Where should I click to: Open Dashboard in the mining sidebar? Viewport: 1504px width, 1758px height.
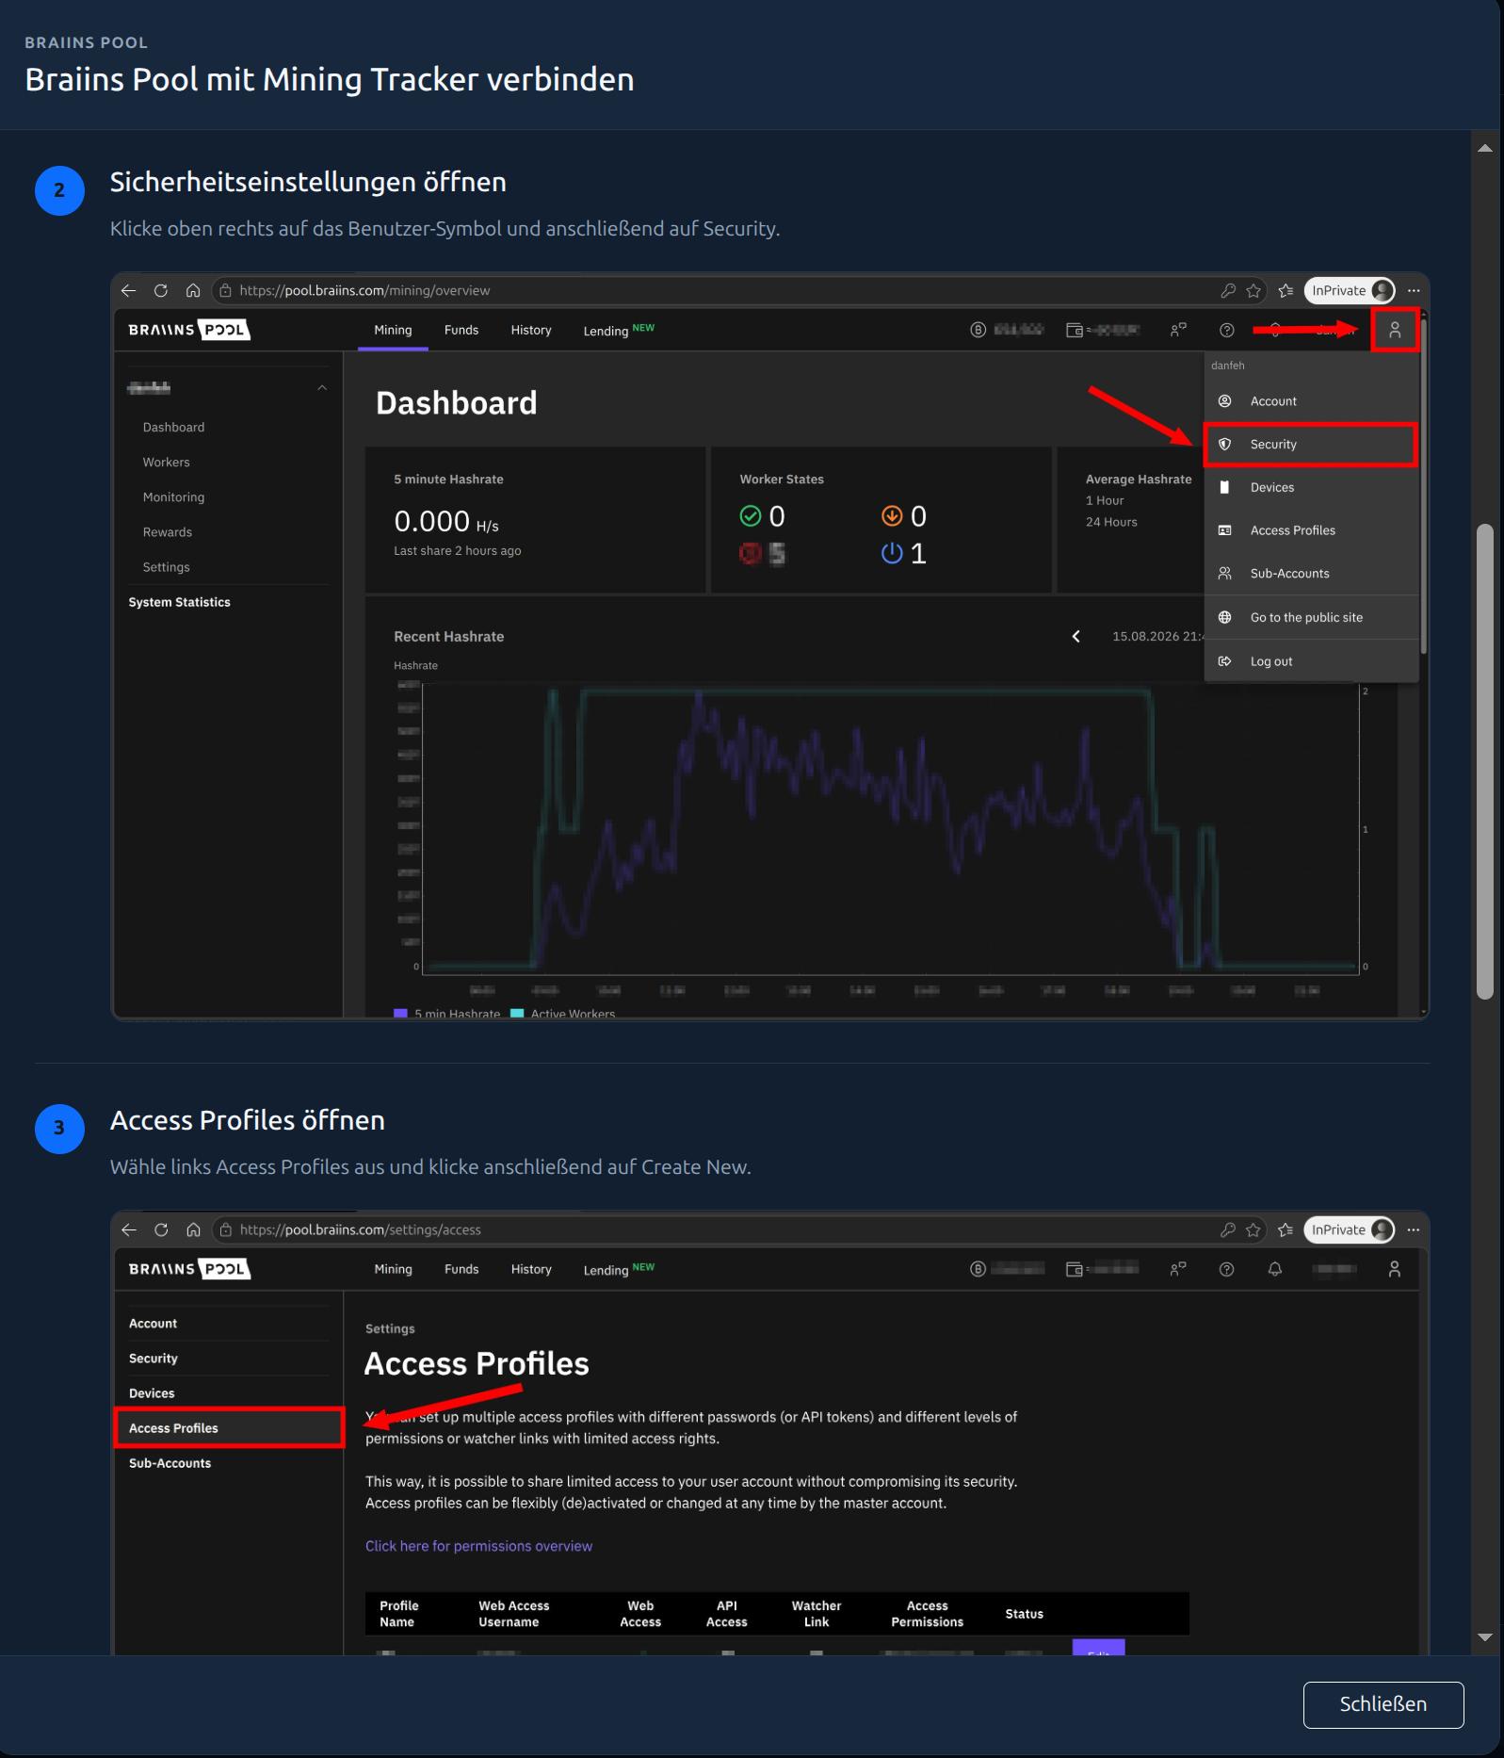tap(173, 428)
